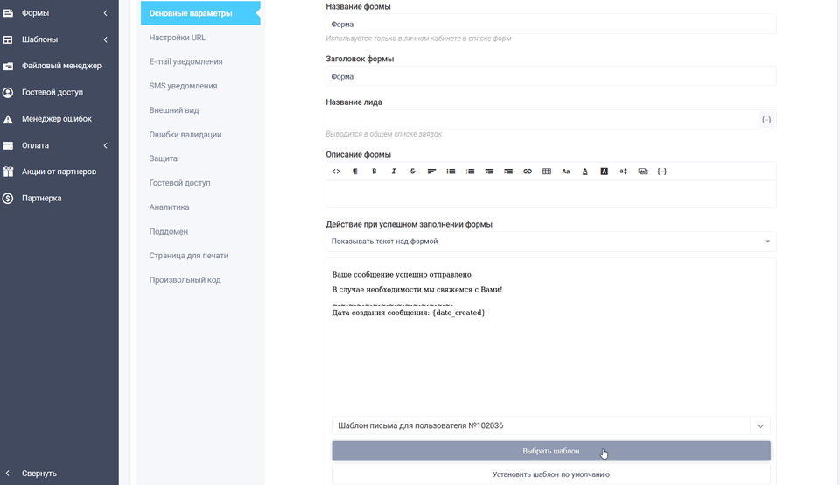Click the Гостевой доступ user icon in sidebar
The image size is (840, 485).
8,93
